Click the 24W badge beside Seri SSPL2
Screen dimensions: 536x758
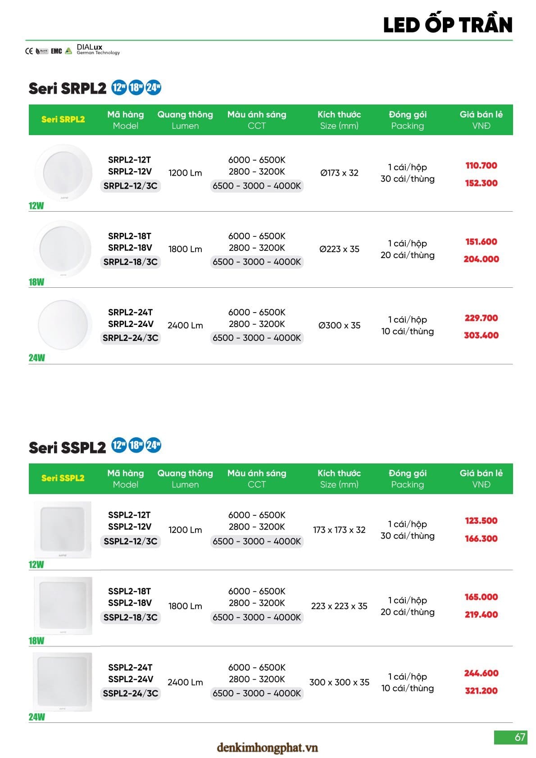(153, 445)
